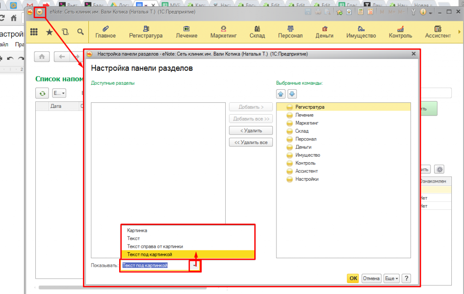Switch to the Имущество section on the panel
Image resolution: width=464 pixels, height=294 pixels.
click(x=361, y=32)
